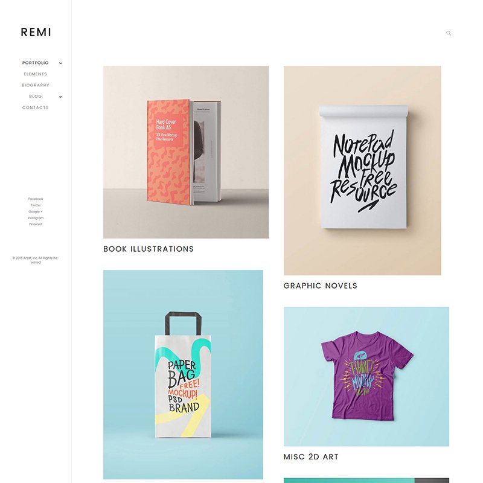Open the paper bag mockup thumbnail
The height and width of the screenshot is (483, 483).
coord(184,374)
